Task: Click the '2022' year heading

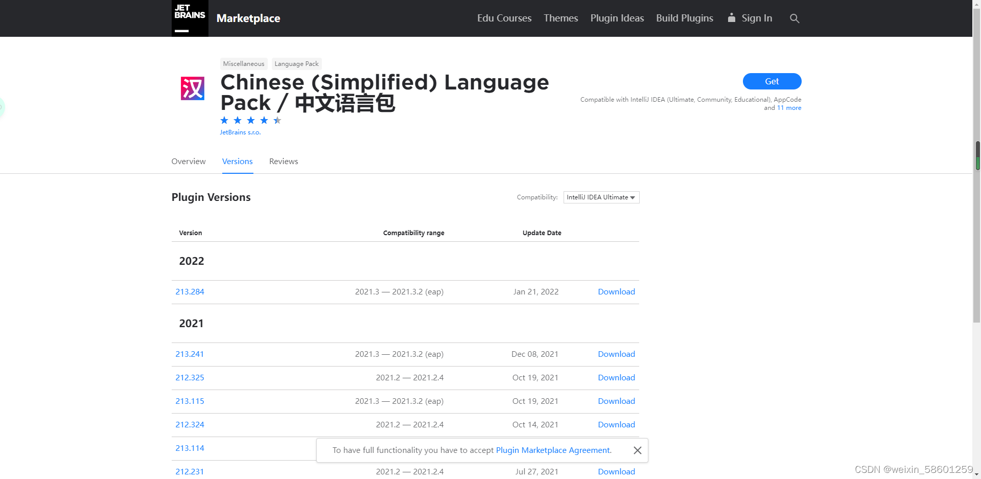Action: click(x=192, y=261)
